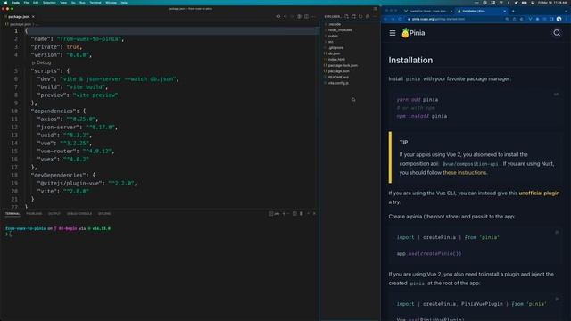
Task: Reload the browser page
Action: pyautogui.click(x=400, y=19)
